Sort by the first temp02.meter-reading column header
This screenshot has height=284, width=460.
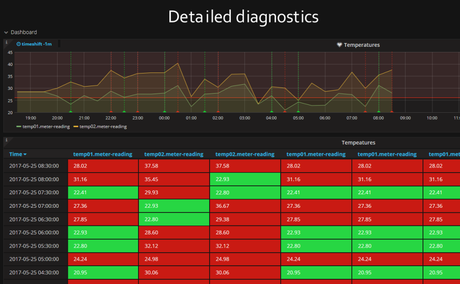(x=174, y=154)
